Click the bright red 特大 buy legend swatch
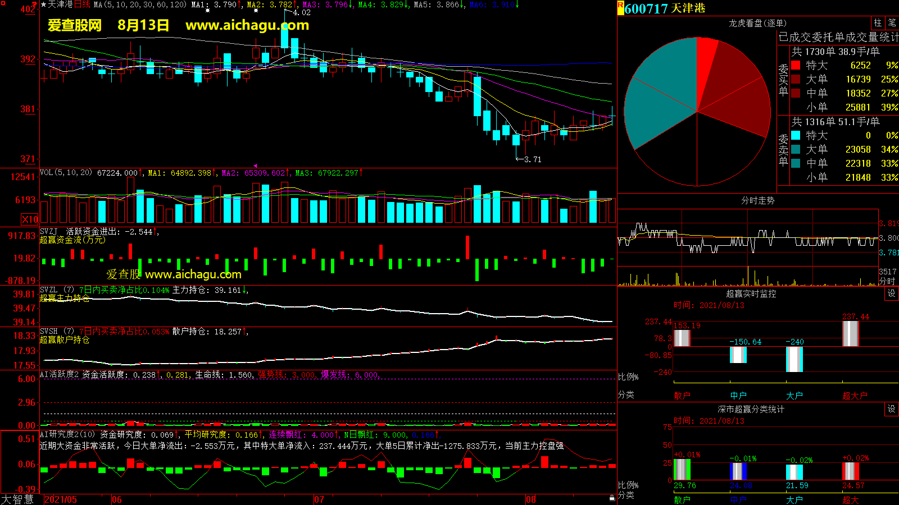The width and height of the screenshot is (899, 505). tap(796, 65)
